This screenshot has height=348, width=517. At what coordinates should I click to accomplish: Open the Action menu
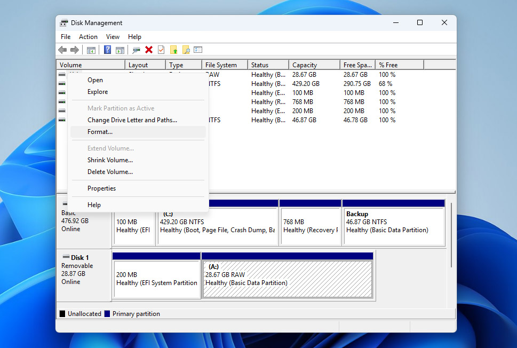(x=88, y=36)
